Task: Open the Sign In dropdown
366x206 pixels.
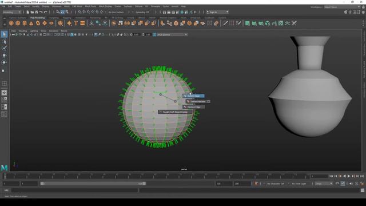Action: [217, 12]
